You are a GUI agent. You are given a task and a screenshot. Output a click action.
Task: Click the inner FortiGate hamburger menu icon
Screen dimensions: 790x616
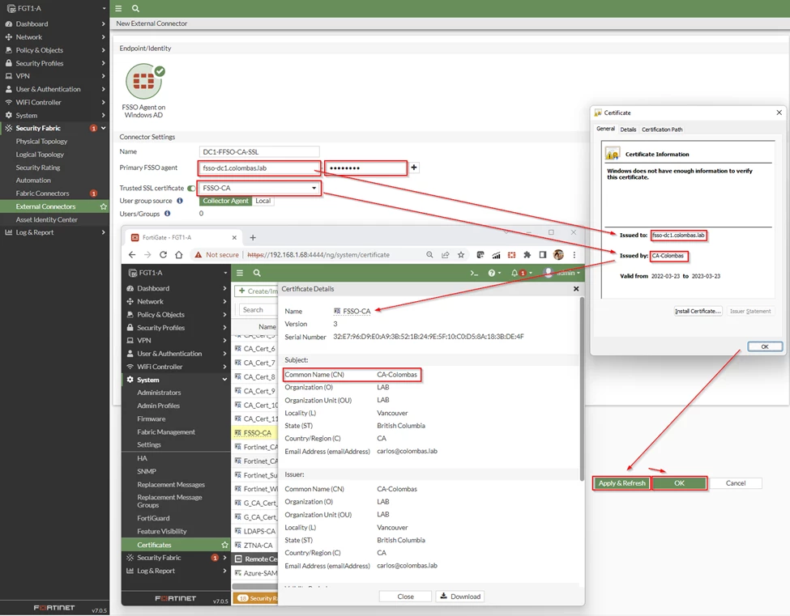point(240,273)
